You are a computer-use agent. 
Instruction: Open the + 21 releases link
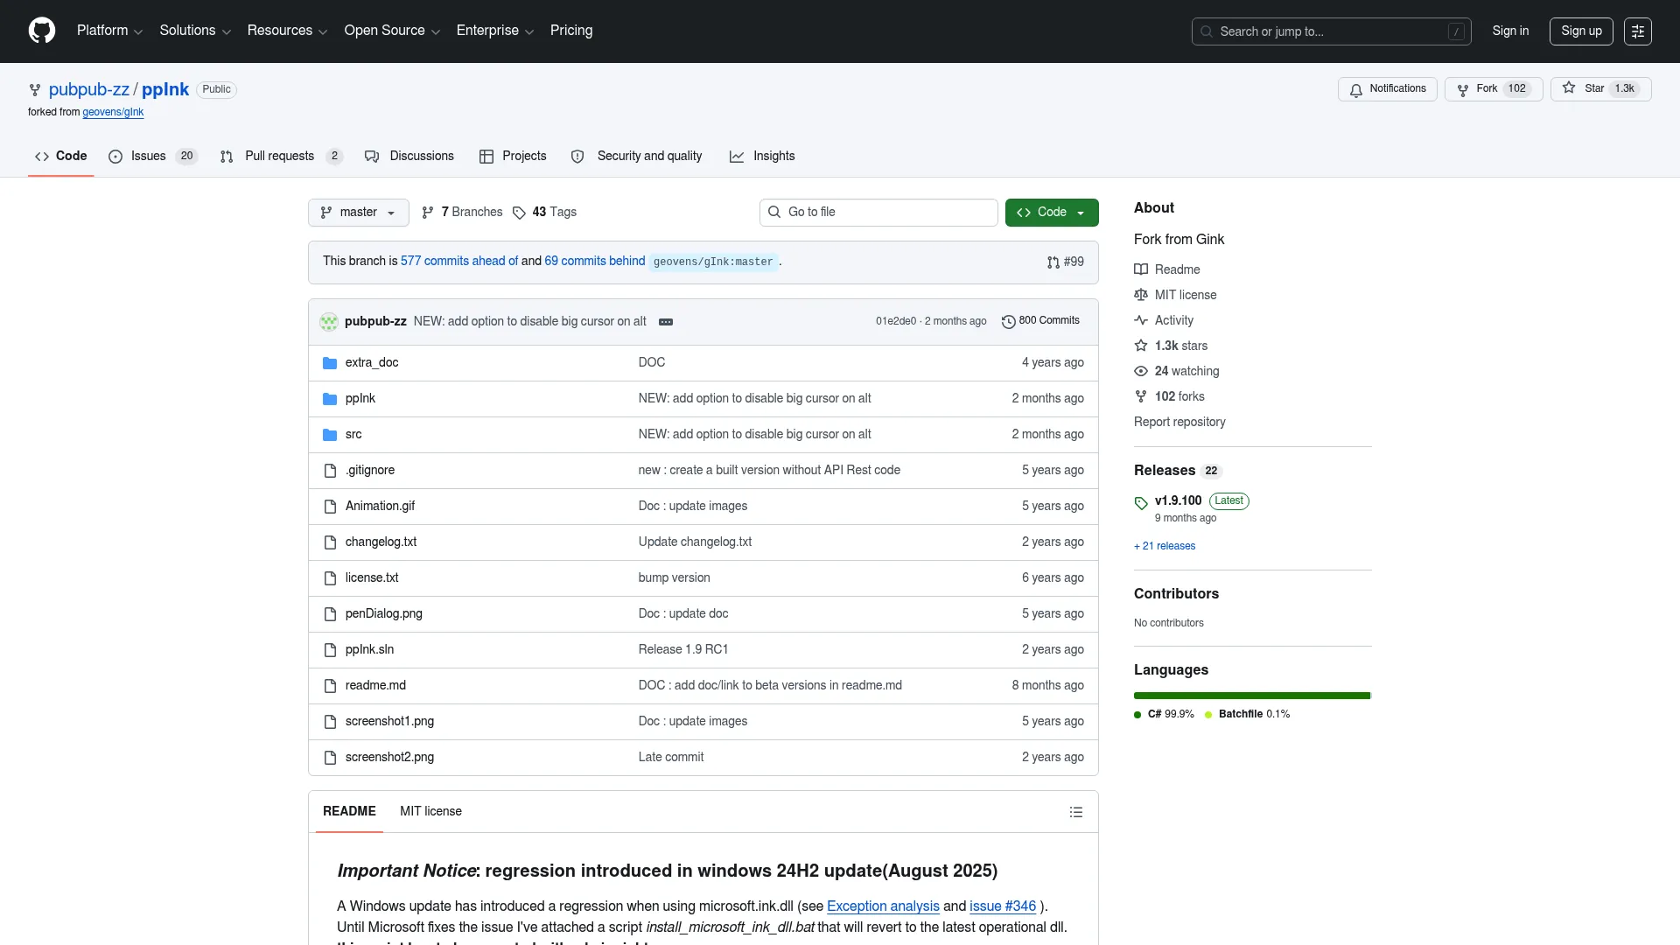[1165, 546]
